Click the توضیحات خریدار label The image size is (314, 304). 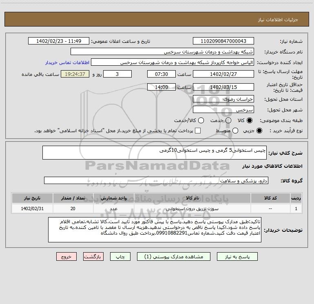283,230
